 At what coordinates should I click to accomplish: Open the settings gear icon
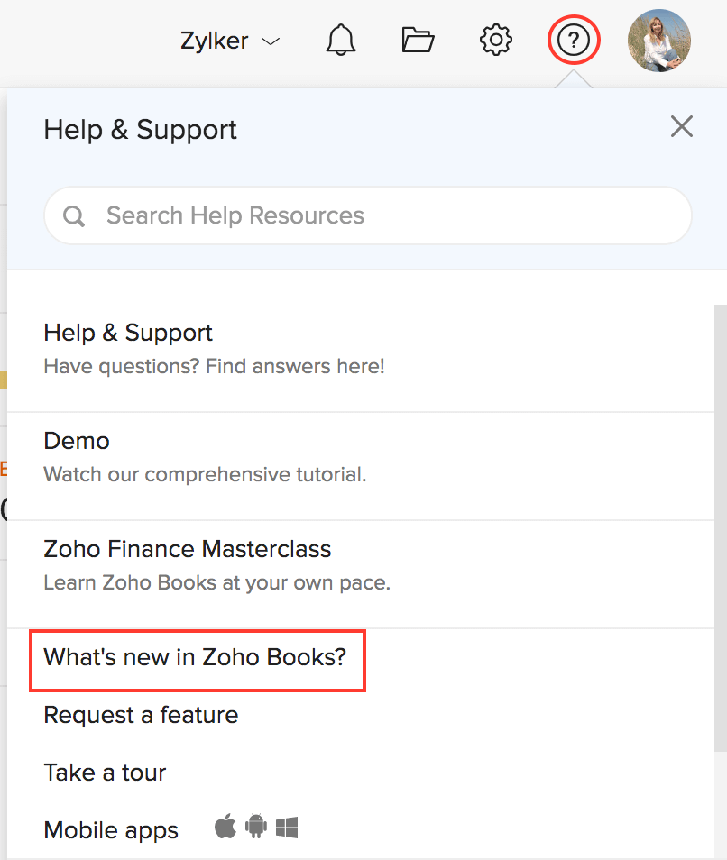(x=496, y=41)
